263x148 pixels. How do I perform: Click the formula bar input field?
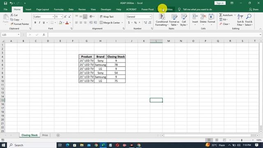click(154, 35)
